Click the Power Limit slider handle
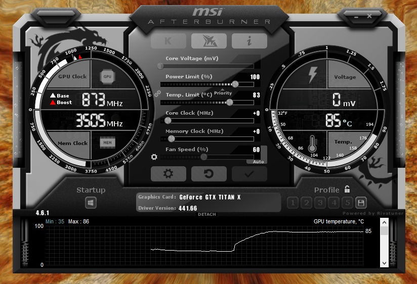 pos(235,84)
